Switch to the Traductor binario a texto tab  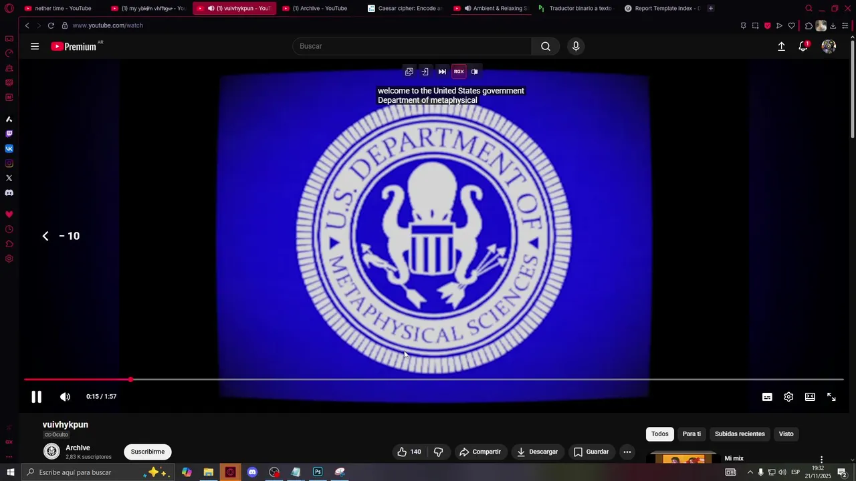(x=575, y=9)
